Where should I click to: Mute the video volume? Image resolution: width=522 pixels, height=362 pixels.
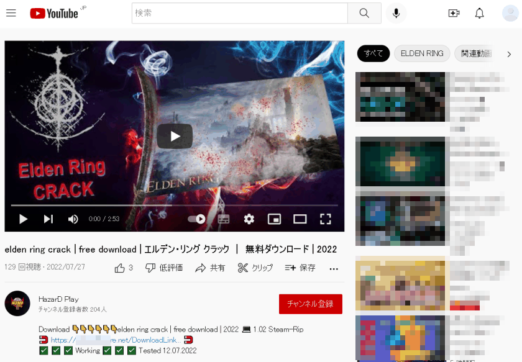click(x=73, y=219)
